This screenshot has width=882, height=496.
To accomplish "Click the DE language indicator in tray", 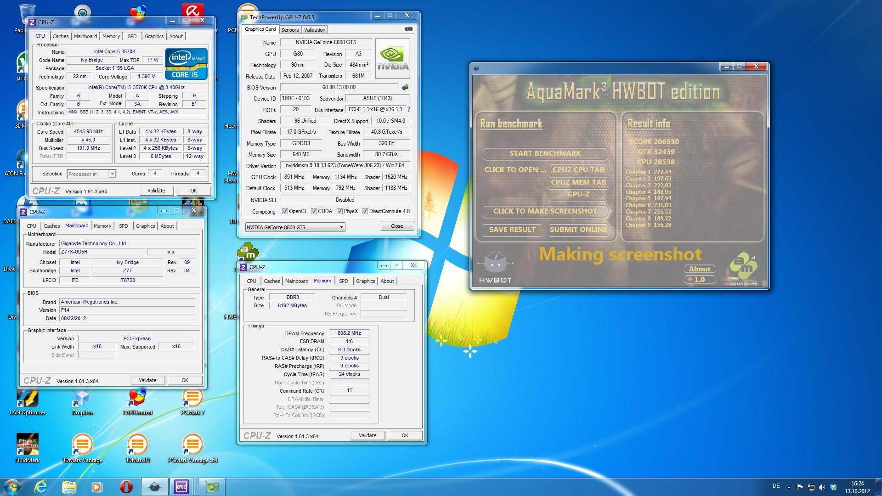I will click(x=776, y=486).
